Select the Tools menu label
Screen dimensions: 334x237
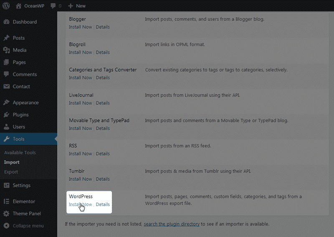(18, 139)
